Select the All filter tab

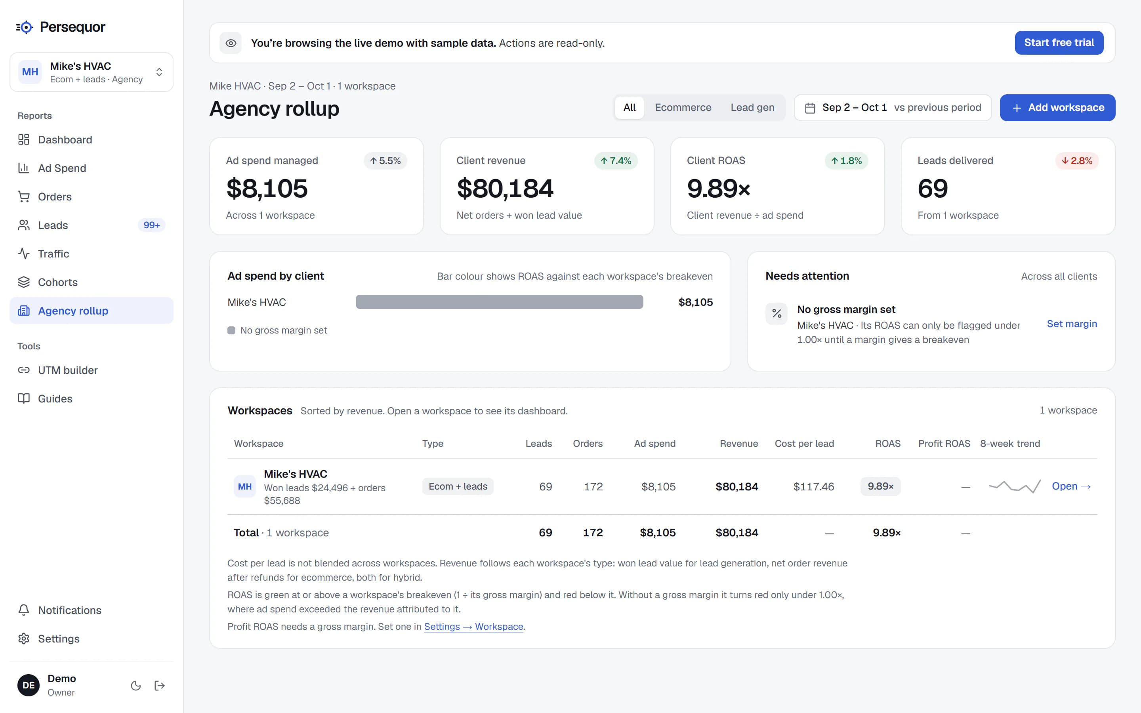tap(630, 107)
